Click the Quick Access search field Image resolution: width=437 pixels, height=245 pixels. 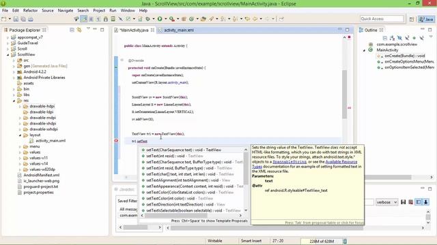382,18
